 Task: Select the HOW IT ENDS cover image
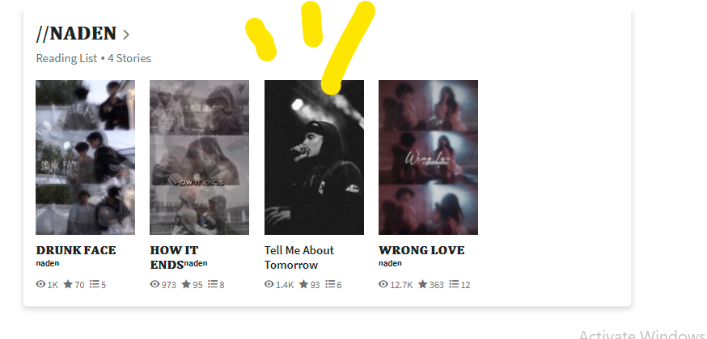(199, 157)
